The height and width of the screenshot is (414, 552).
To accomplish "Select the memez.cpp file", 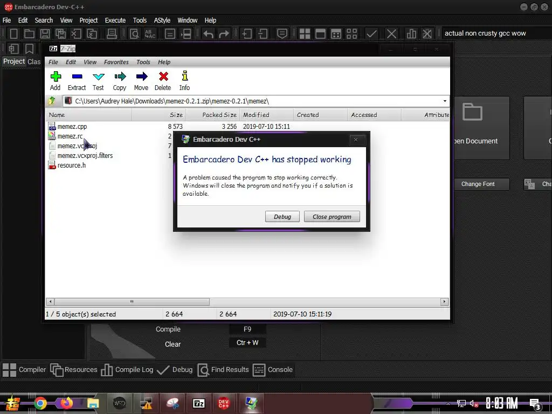I will (72, 126).
